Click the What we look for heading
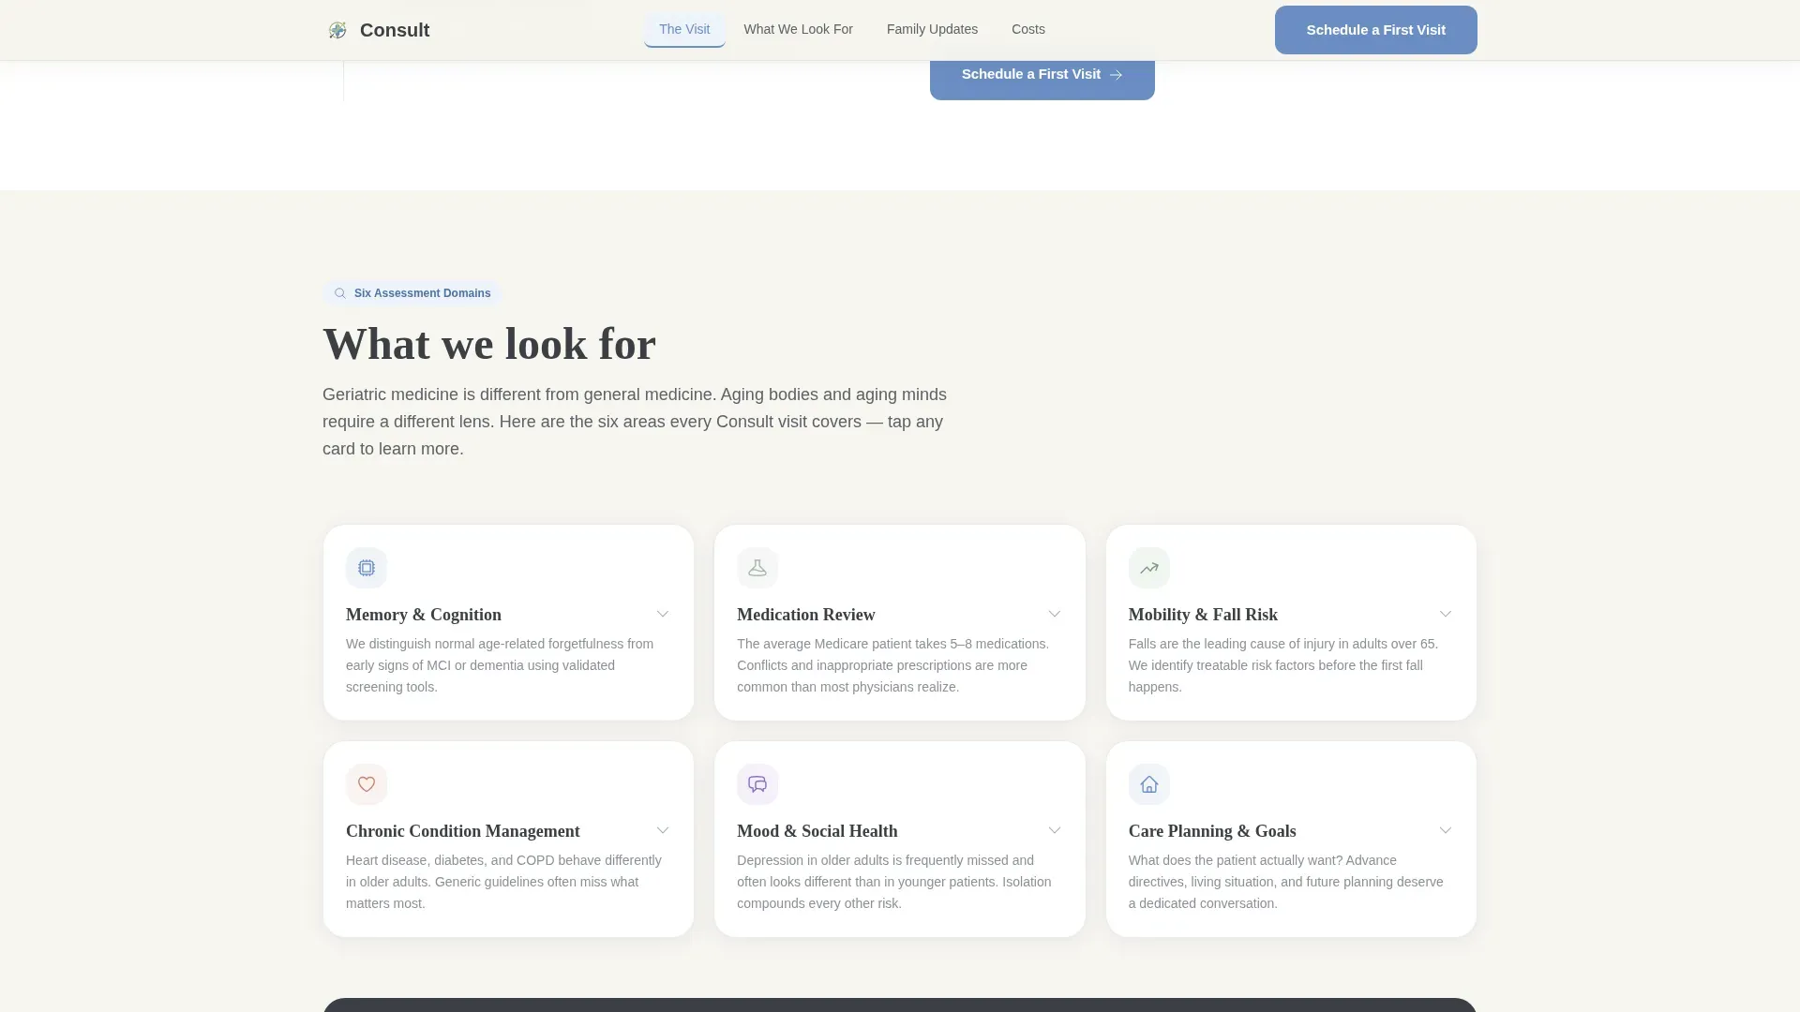The image size is (1800, 1012). click(489, 344)
